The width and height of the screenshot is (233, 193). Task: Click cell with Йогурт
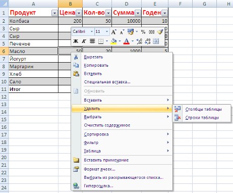(33, 59)
